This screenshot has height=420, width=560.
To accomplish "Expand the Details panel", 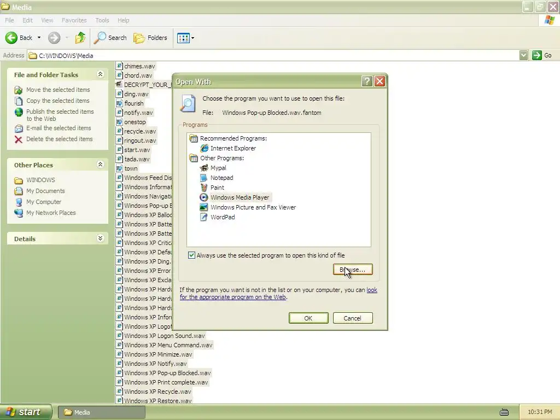I will coord(101,238).
